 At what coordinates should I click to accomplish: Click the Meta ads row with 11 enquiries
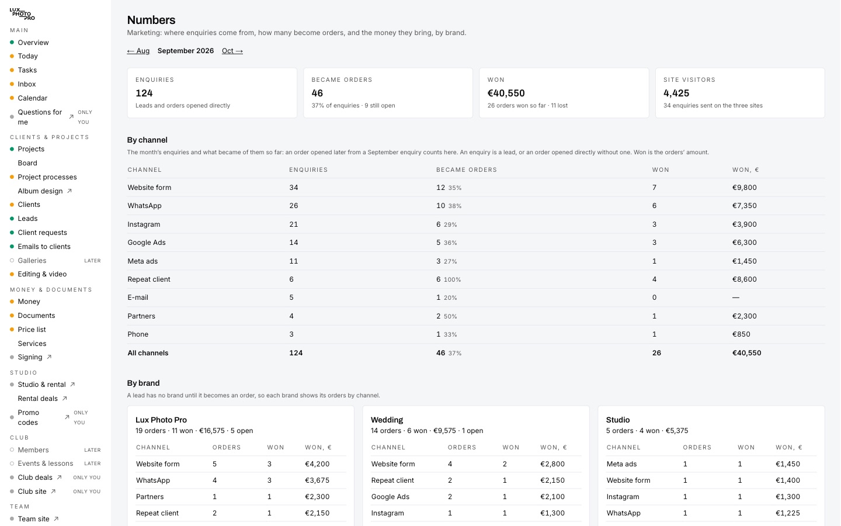click(x=476, y=261)
